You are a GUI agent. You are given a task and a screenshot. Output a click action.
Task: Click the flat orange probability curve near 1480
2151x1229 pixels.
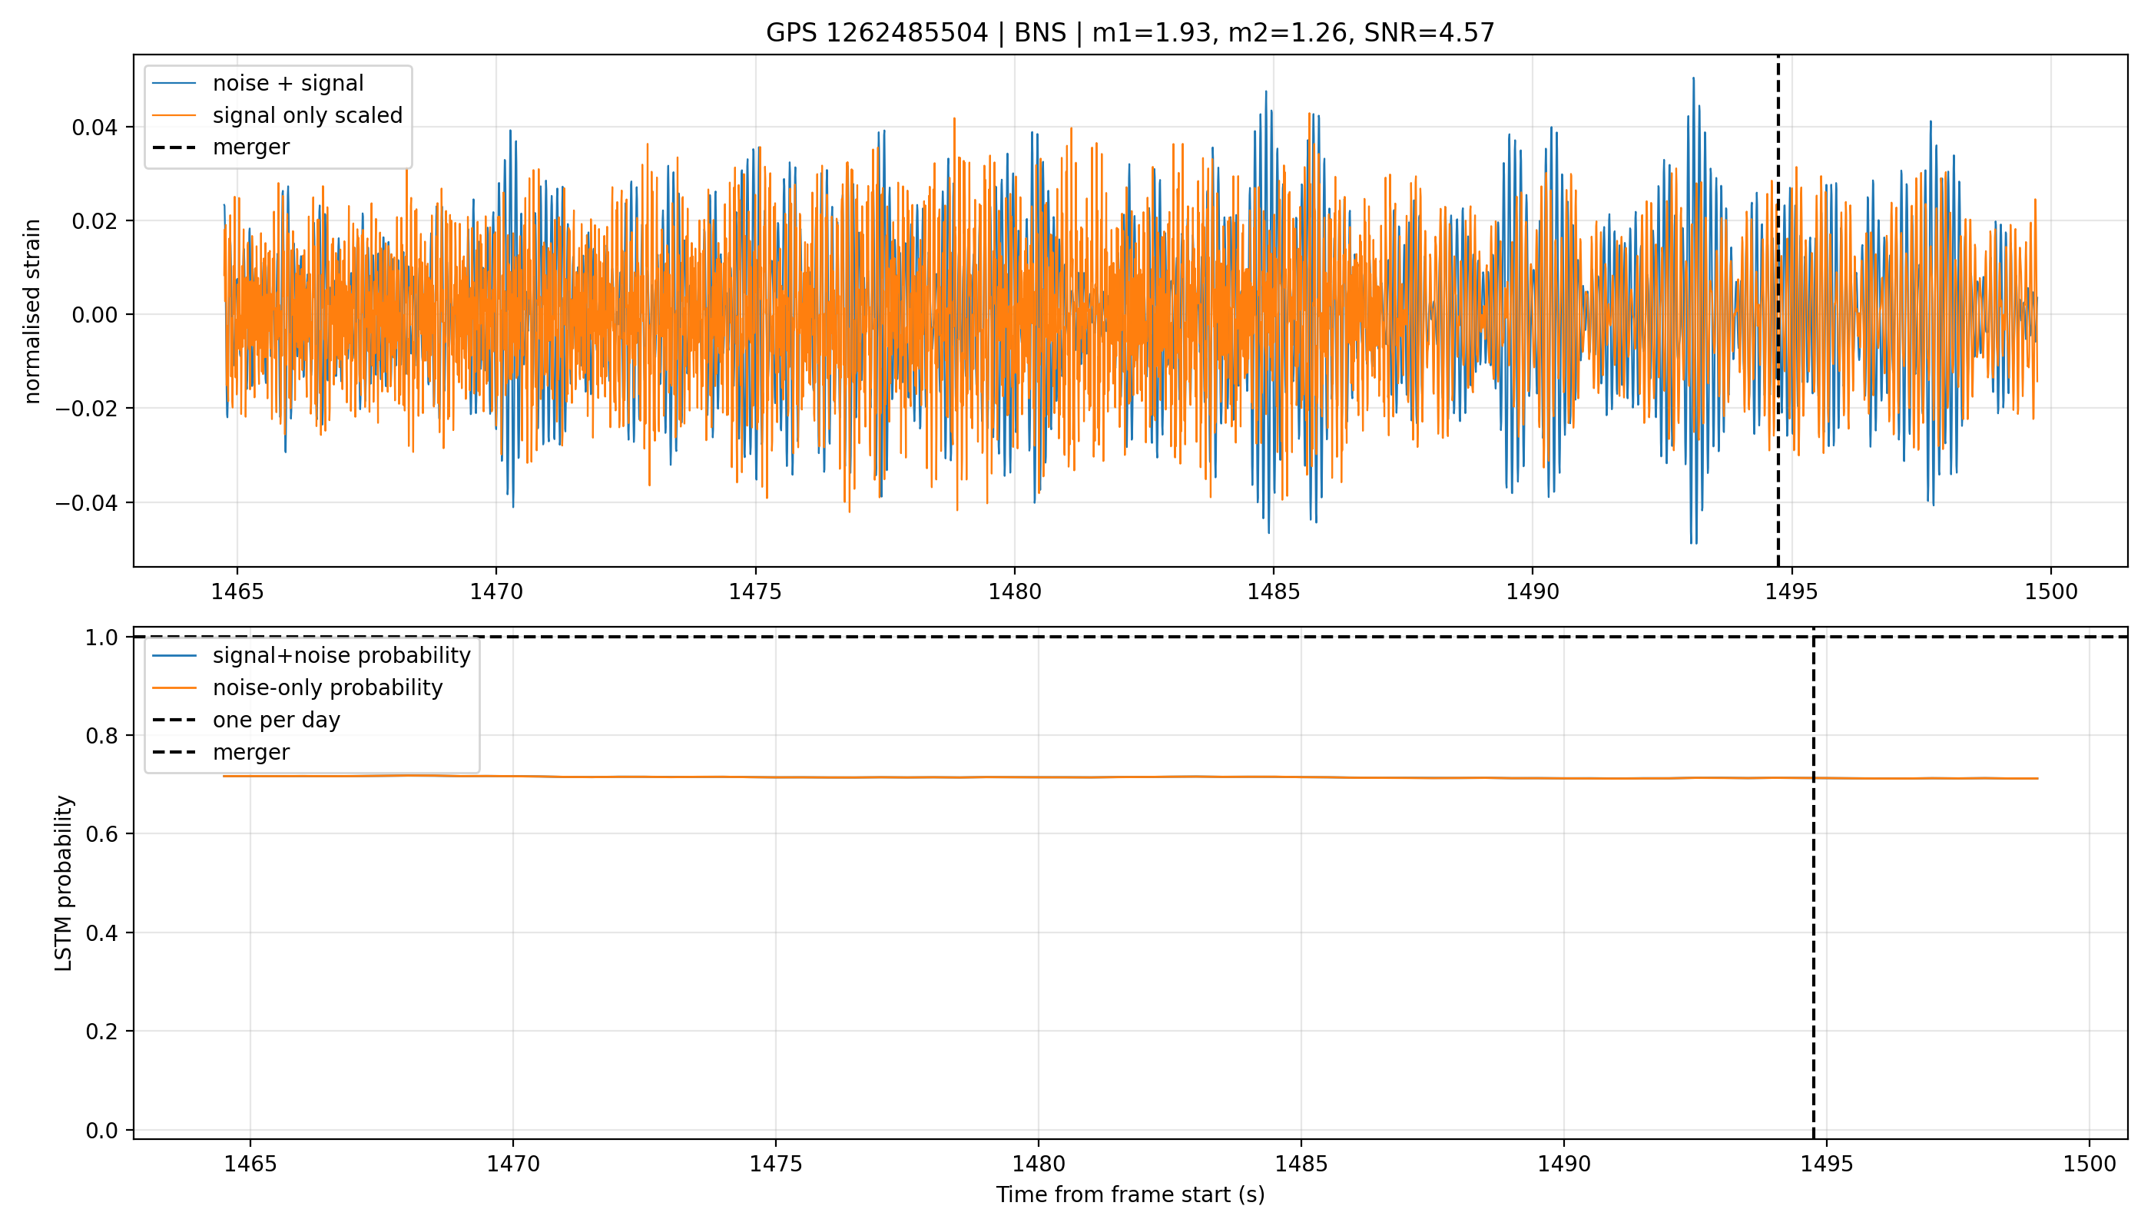pos(1039,777)
